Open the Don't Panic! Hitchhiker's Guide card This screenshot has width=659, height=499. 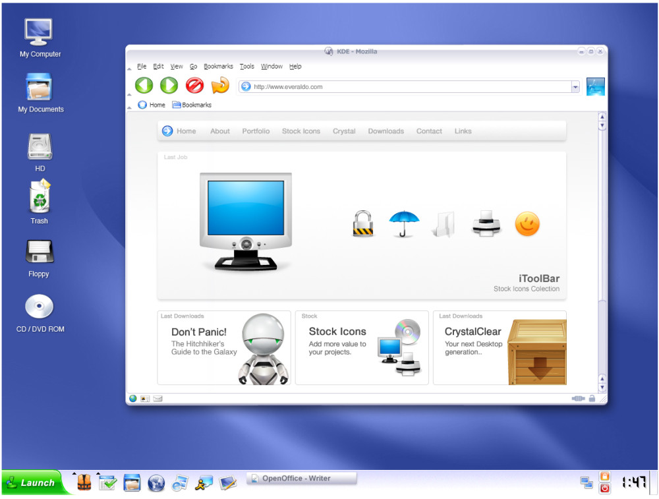pos(223,347)
